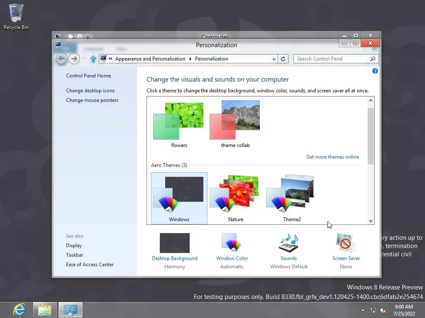Screen dimensions: 425x318
Task: Open Change desktop icons
Action: coord(90,91)
